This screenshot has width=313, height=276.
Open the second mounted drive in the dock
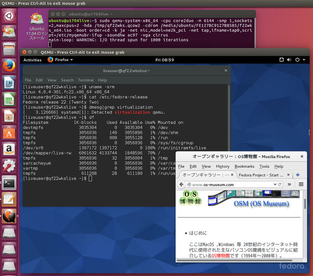9,250
